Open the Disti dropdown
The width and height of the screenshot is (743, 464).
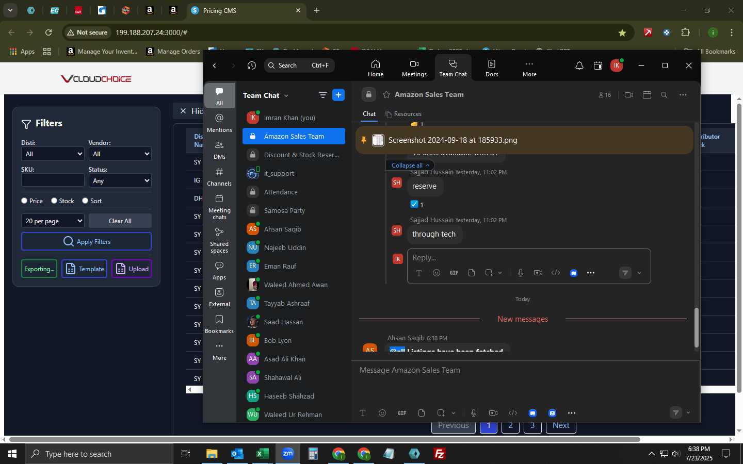53,154
